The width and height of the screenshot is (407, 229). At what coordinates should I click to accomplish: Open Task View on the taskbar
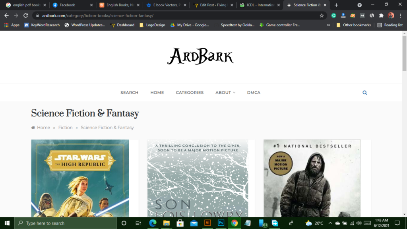click(x=138, y=223)
